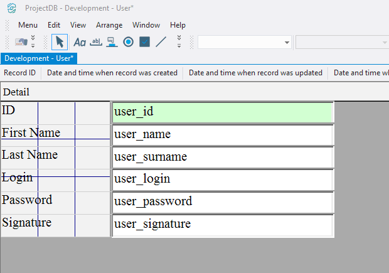This screenshot has width=389, height=273.
Task: Select the radio button tool
Action: pos(128,42)
